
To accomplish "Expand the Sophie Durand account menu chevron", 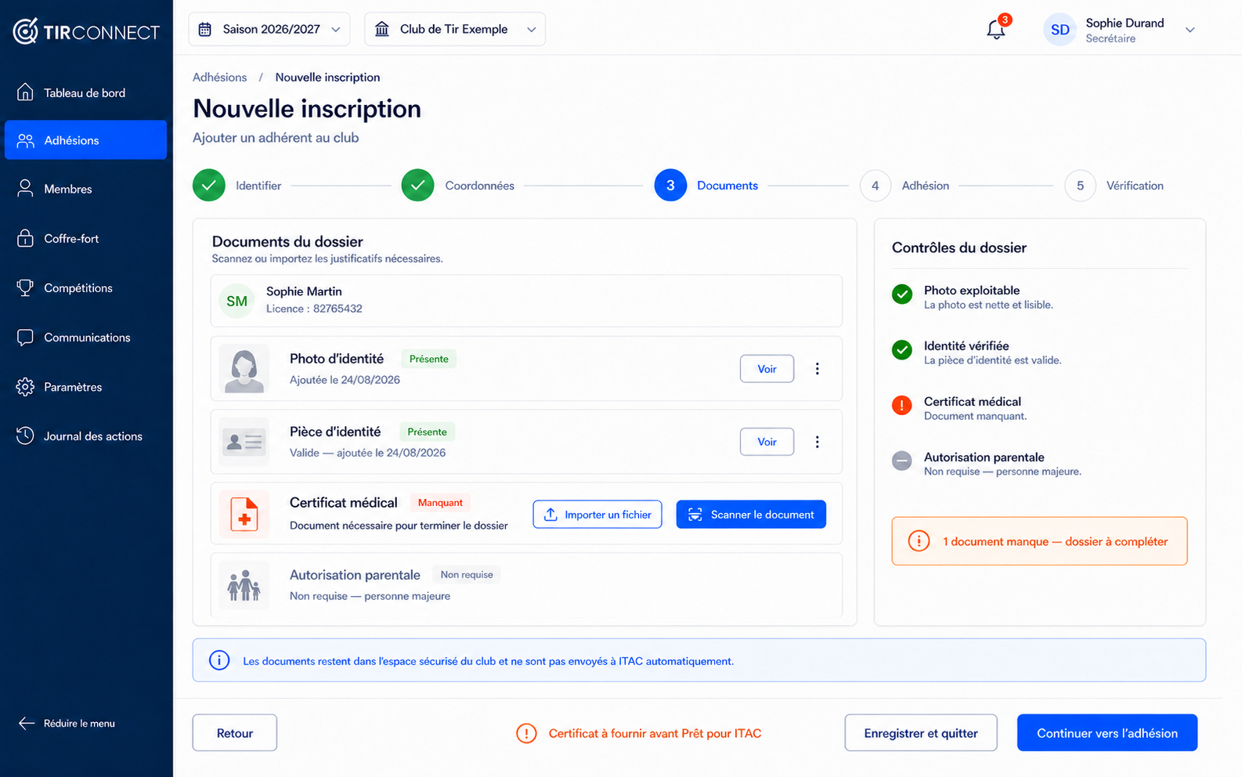I will 1190,30.
